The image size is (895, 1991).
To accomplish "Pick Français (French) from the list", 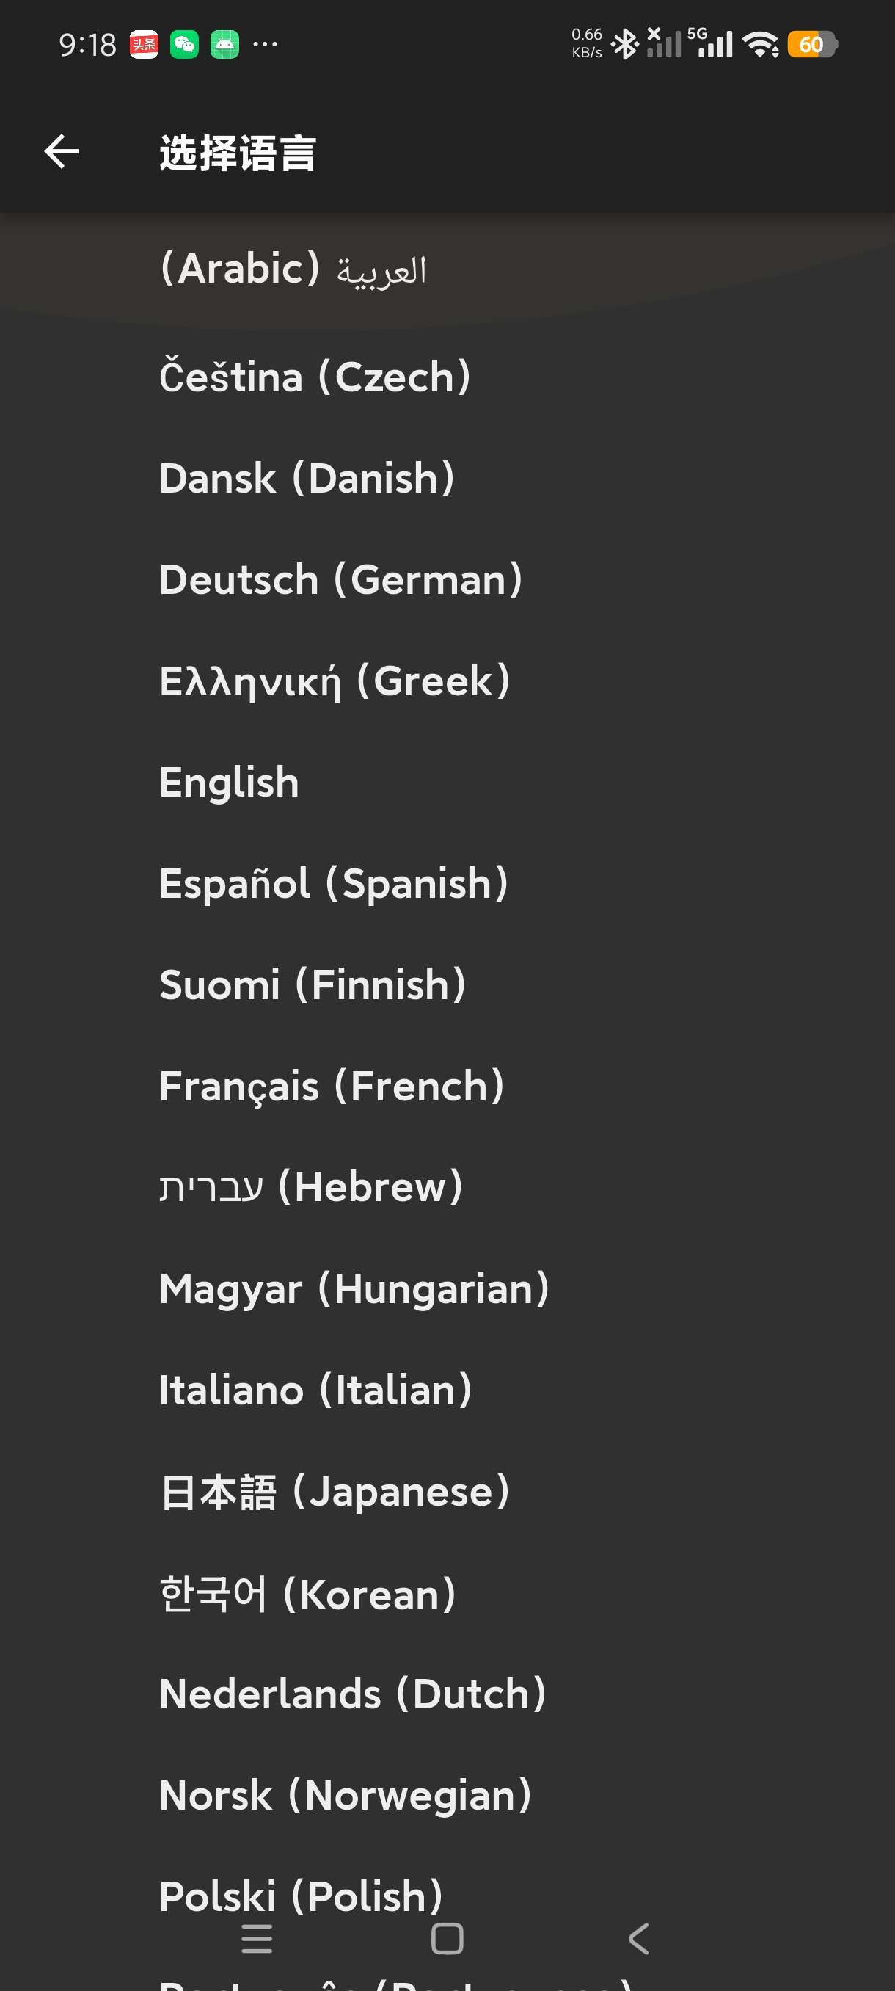I will [447, 1086].
